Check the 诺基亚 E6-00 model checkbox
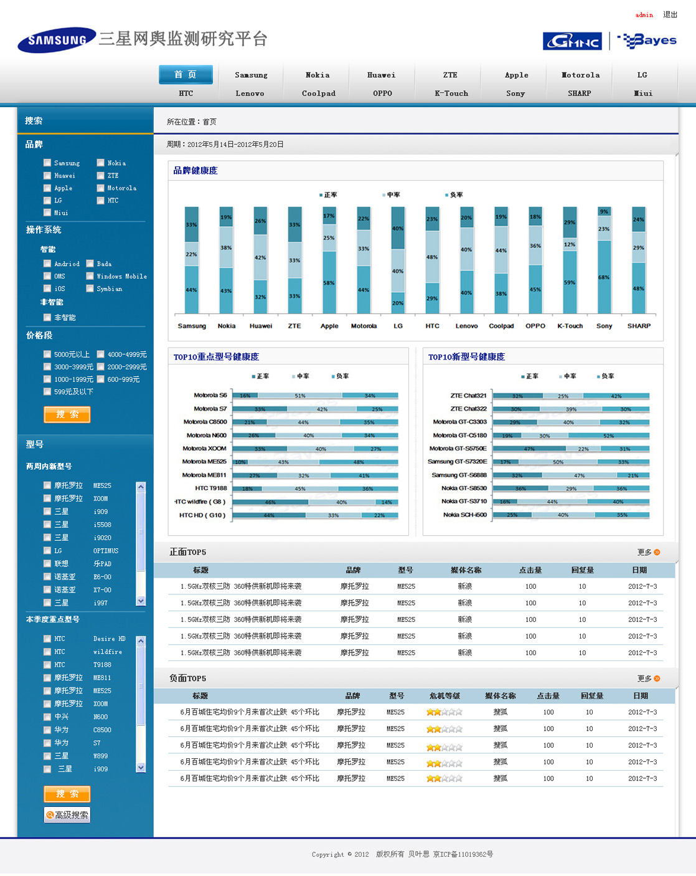This screenshot has height=876, width=696. [47, 577]
